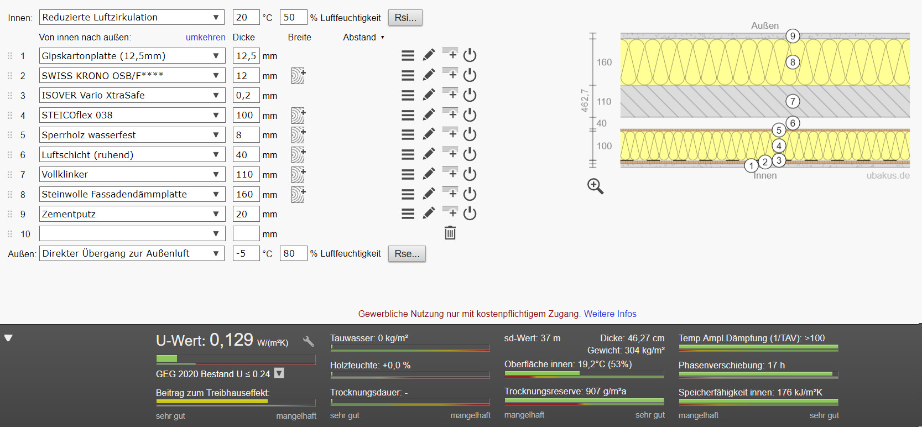922x427 pixels.
Task: Expand the Steinwolle Fassadendämmplatte material dropdown
Action: click(x=132, y=194)
